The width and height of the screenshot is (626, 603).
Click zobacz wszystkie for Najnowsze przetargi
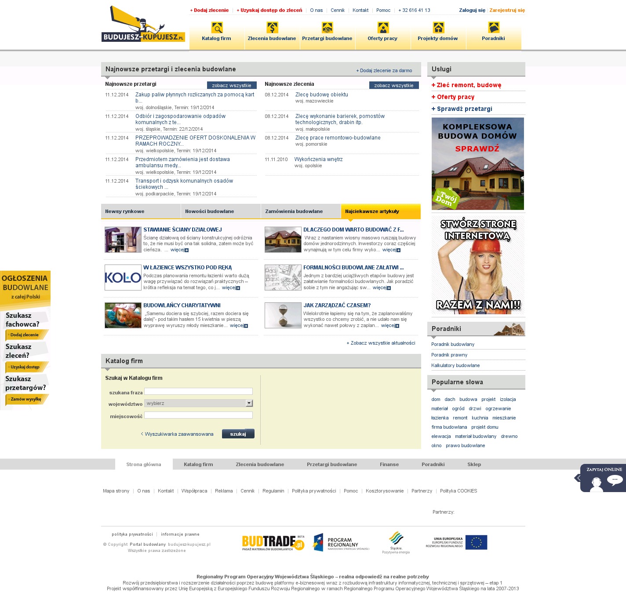[x=231, y=85]
